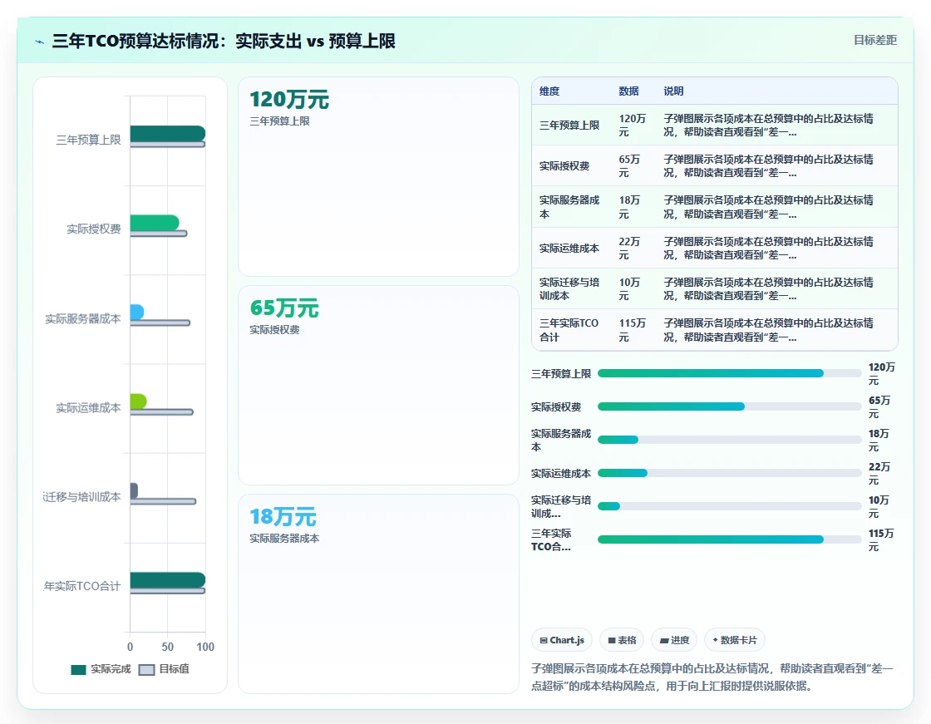Click the 实际授权费 progress bar
The width and height of the screenshot is (931, 724).
(729, 406)
